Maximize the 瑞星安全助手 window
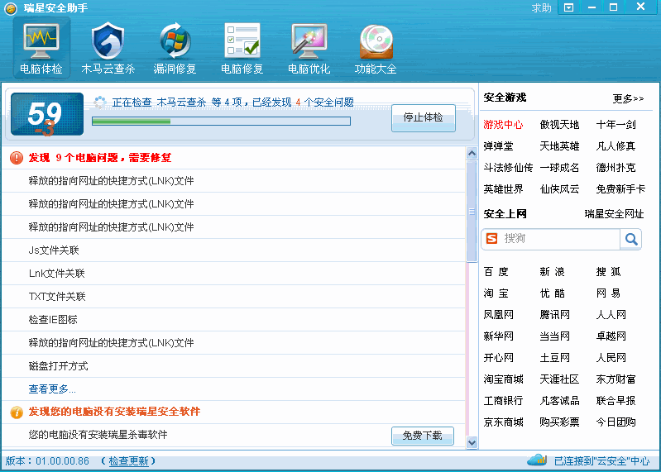The image size is (661, 472). 614,7
